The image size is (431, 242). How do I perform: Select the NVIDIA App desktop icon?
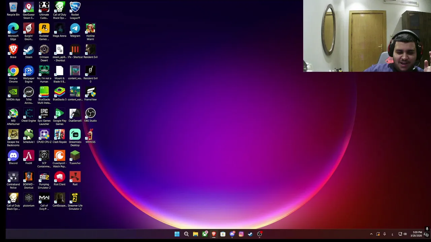tap(13, 94)
